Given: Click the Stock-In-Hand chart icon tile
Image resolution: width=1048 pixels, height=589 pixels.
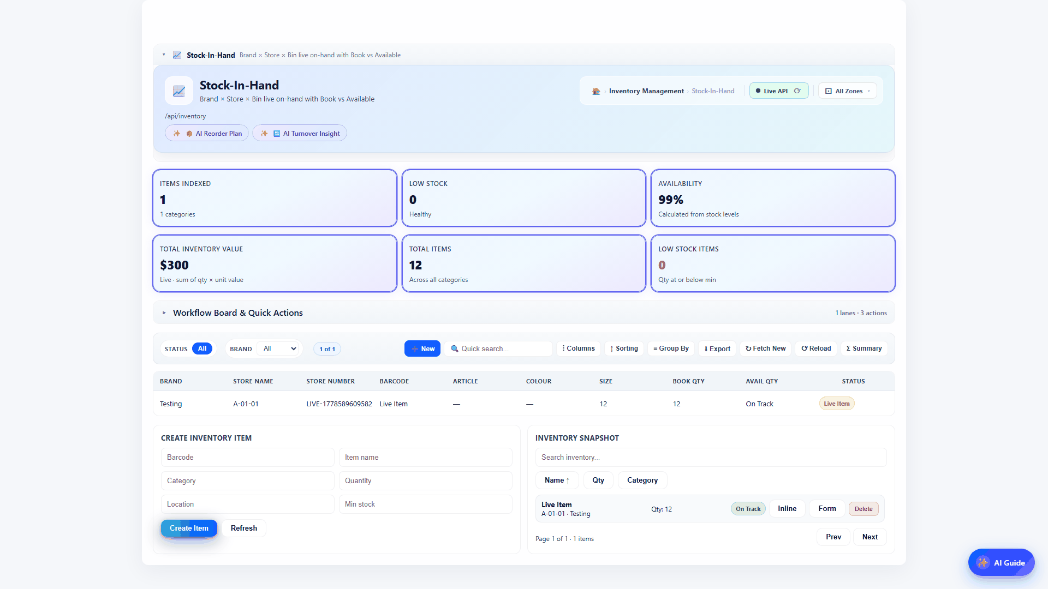Looking at the screenshot, I should click(x=179, y=91).
